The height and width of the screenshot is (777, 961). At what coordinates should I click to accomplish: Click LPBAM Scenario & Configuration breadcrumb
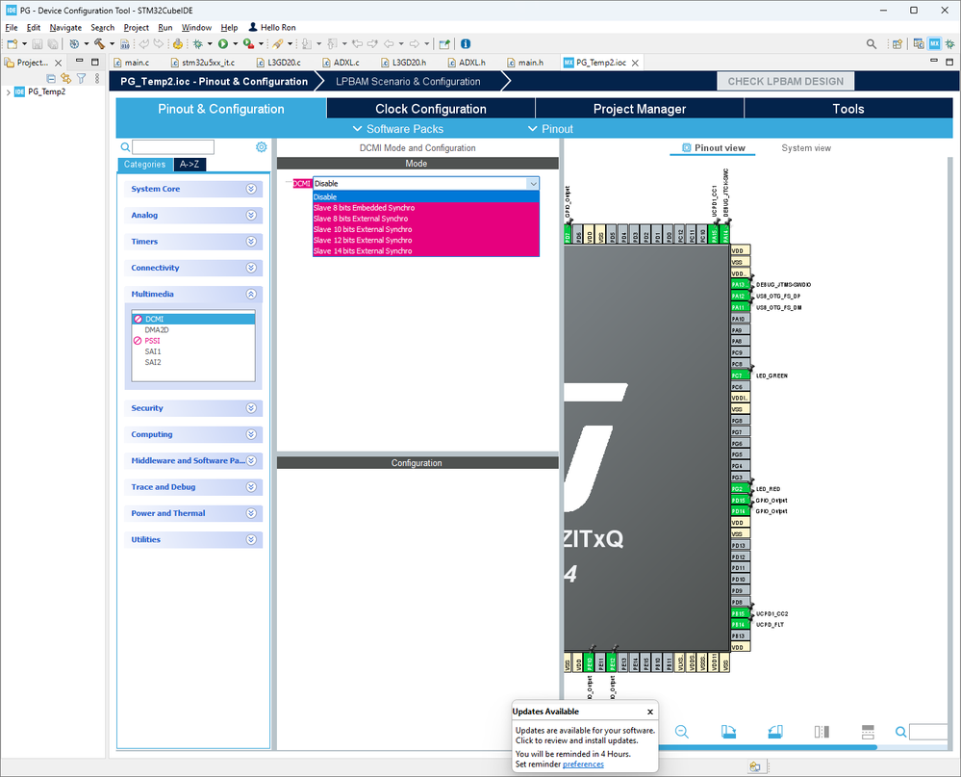[x=408, y=82]
